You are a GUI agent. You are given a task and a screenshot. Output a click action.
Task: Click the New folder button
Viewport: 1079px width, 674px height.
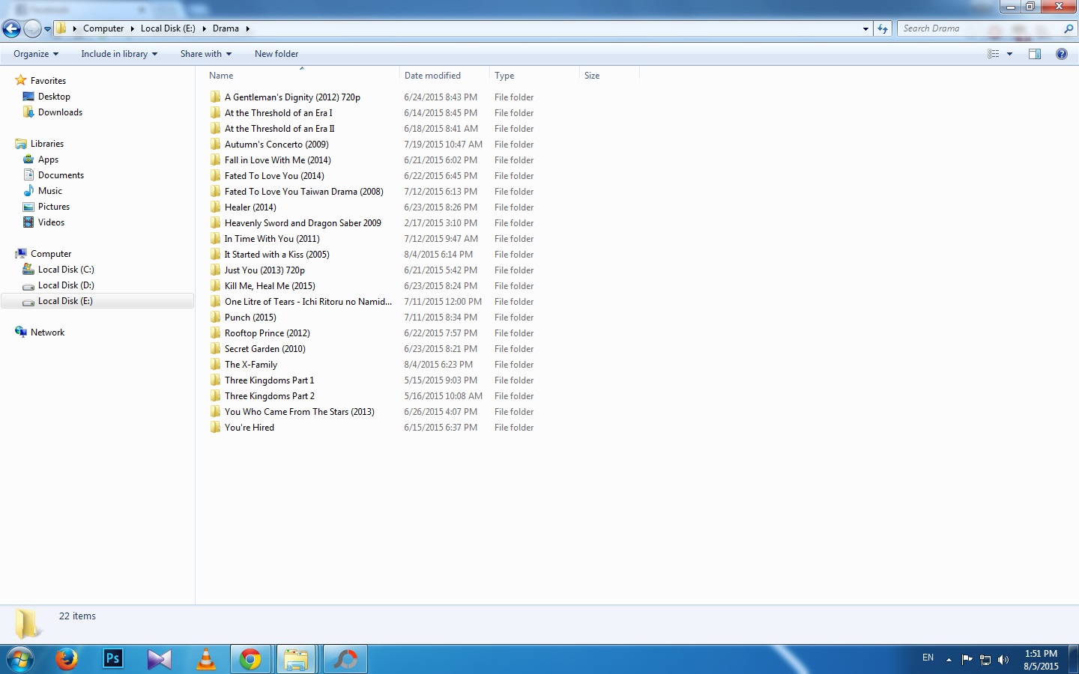(x=276, y=54)
